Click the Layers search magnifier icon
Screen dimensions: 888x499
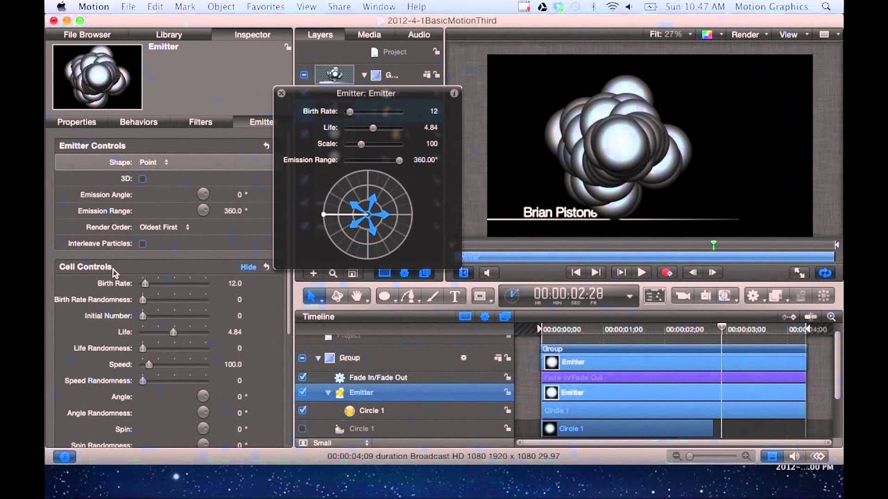(x=333, y=273)
